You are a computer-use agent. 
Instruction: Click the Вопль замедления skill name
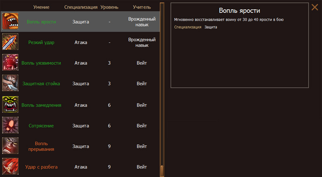pos(41,105)
